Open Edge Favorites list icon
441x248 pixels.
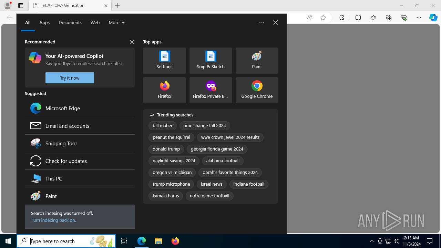point(373,18)
